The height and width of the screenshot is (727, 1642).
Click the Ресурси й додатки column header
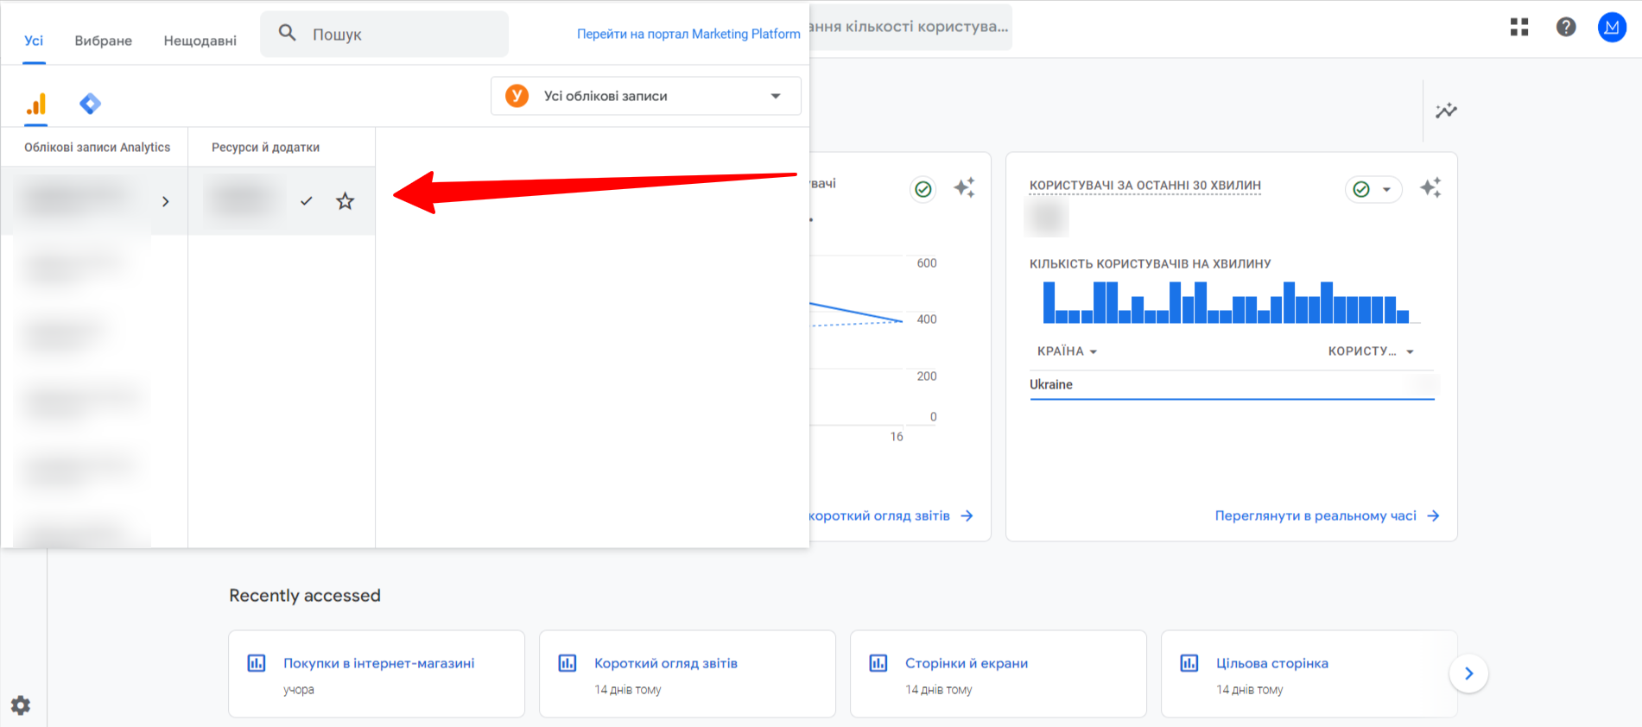coord(265,148)
